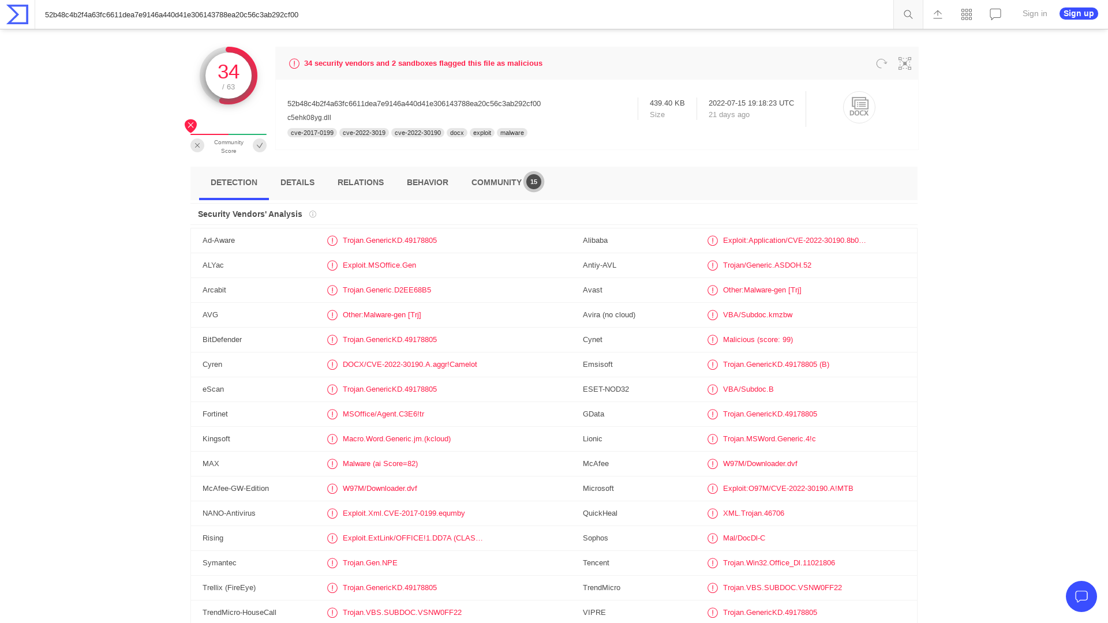Click the Security Vendors' Analysis info icon
Viewport: 1108px width, 623px height.
click(x=313, y=214)
